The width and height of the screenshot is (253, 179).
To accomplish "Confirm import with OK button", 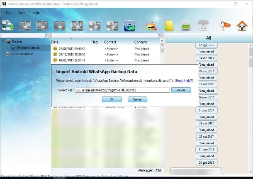I will 112,99.
